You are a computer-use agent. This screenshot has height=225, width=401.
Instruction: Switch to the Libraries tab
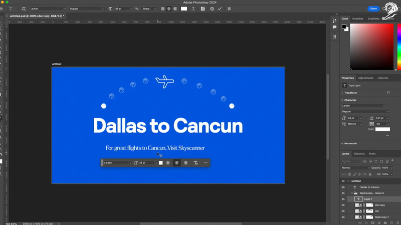(383, 78)
